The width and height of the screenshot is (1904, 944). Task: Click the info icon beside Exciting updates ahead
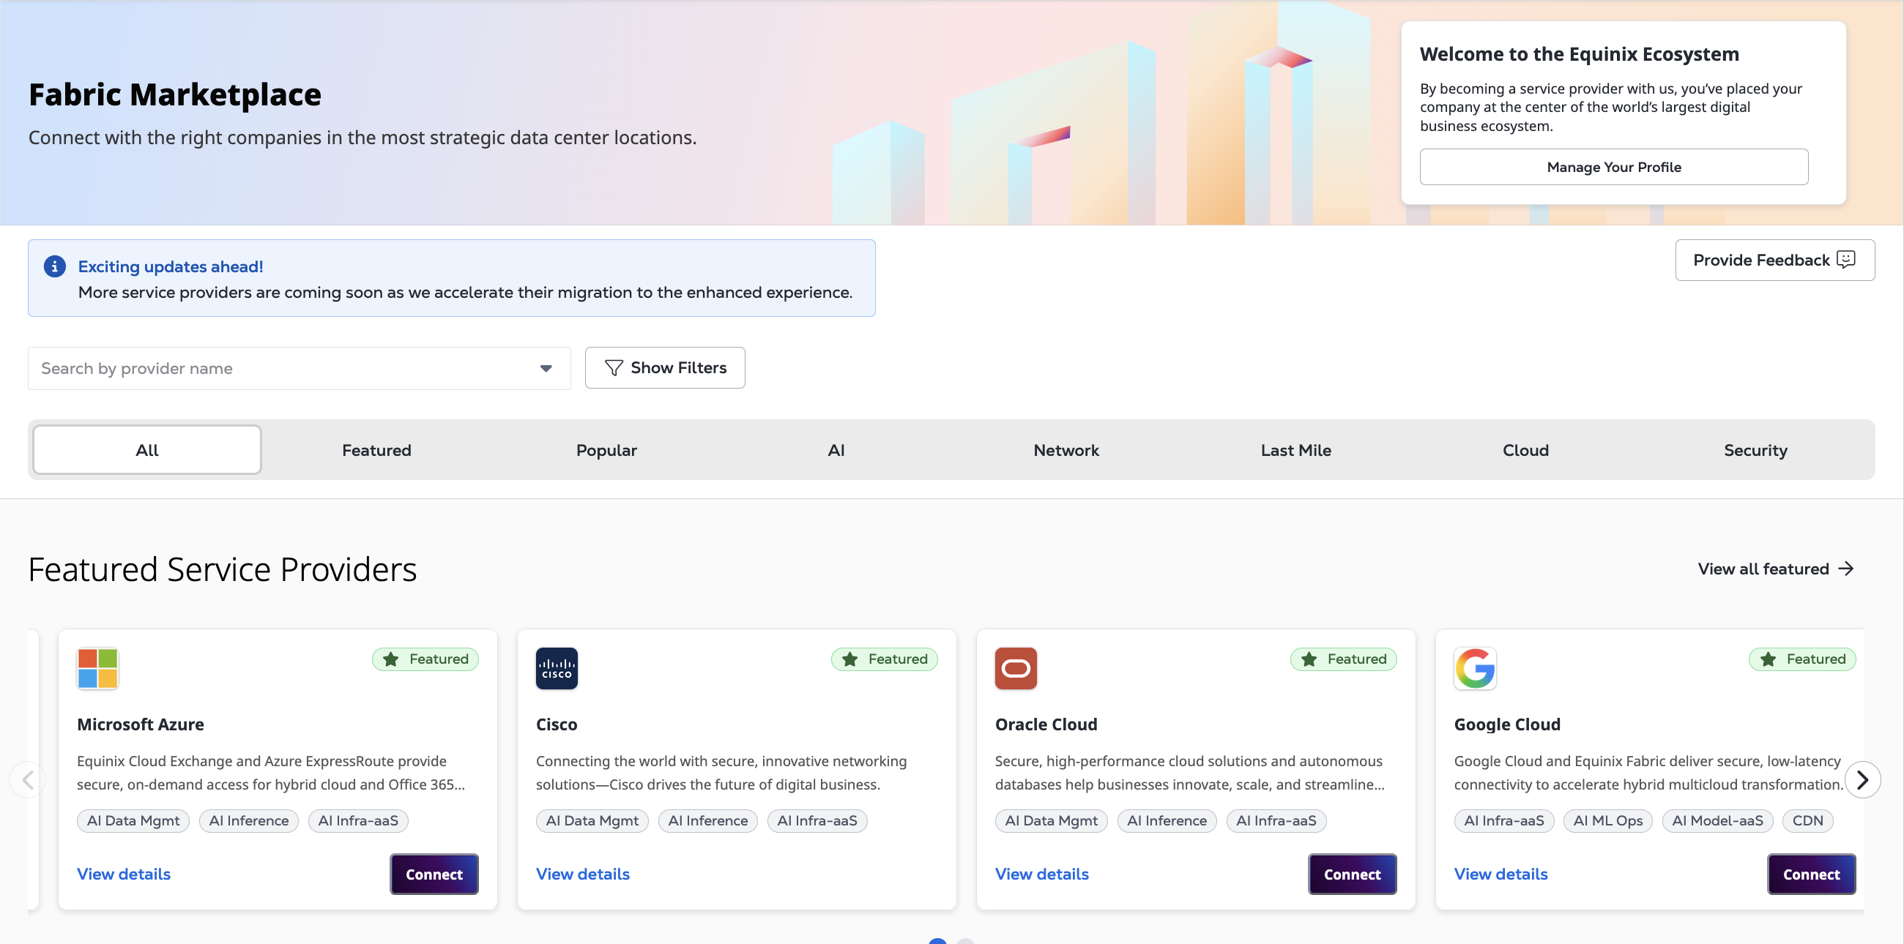coord(55,266)
